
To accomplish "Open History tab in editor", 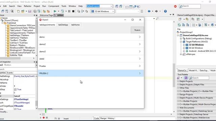I will 111,118.
